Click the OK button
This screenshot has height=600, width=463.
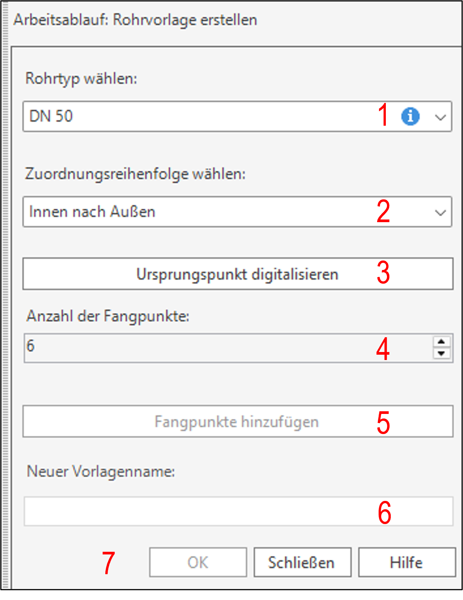197,562
